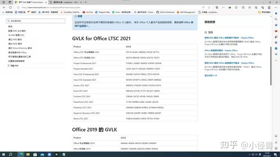Go back using the browser back arrow
Image resolution: width=280 pixels, height=157 pixels.
point(4,7)
